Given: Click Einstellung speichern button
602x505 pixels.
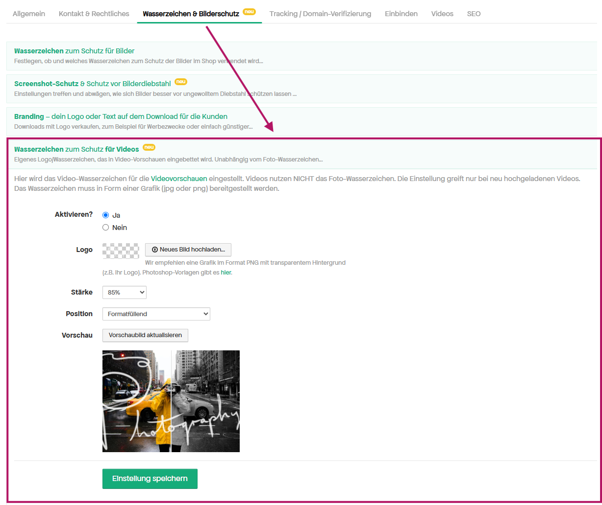Looking at the screenshot, I should point(150,479).
